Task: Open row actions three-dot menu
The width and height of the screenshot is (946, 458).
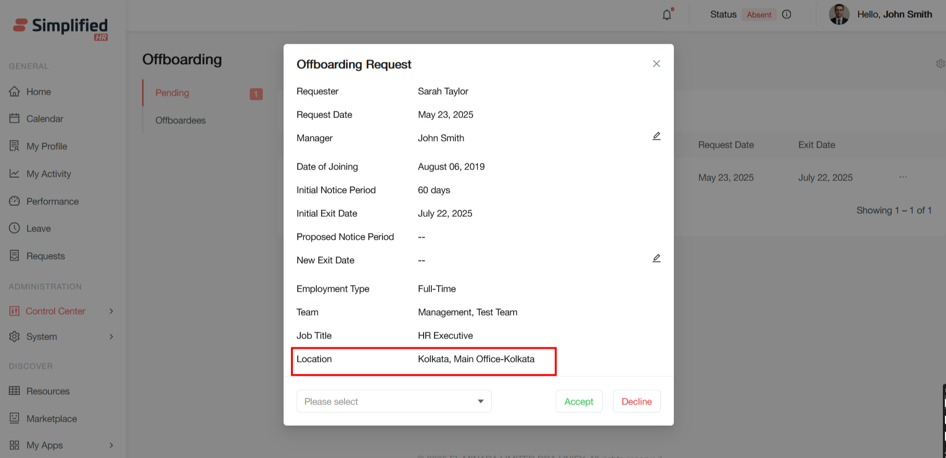Action: (x=903, y=177)
